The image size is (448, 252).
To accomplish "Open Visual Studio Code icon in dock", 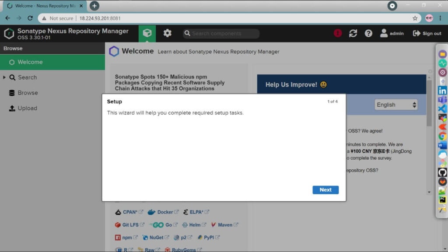I will (x=442, y=108).
